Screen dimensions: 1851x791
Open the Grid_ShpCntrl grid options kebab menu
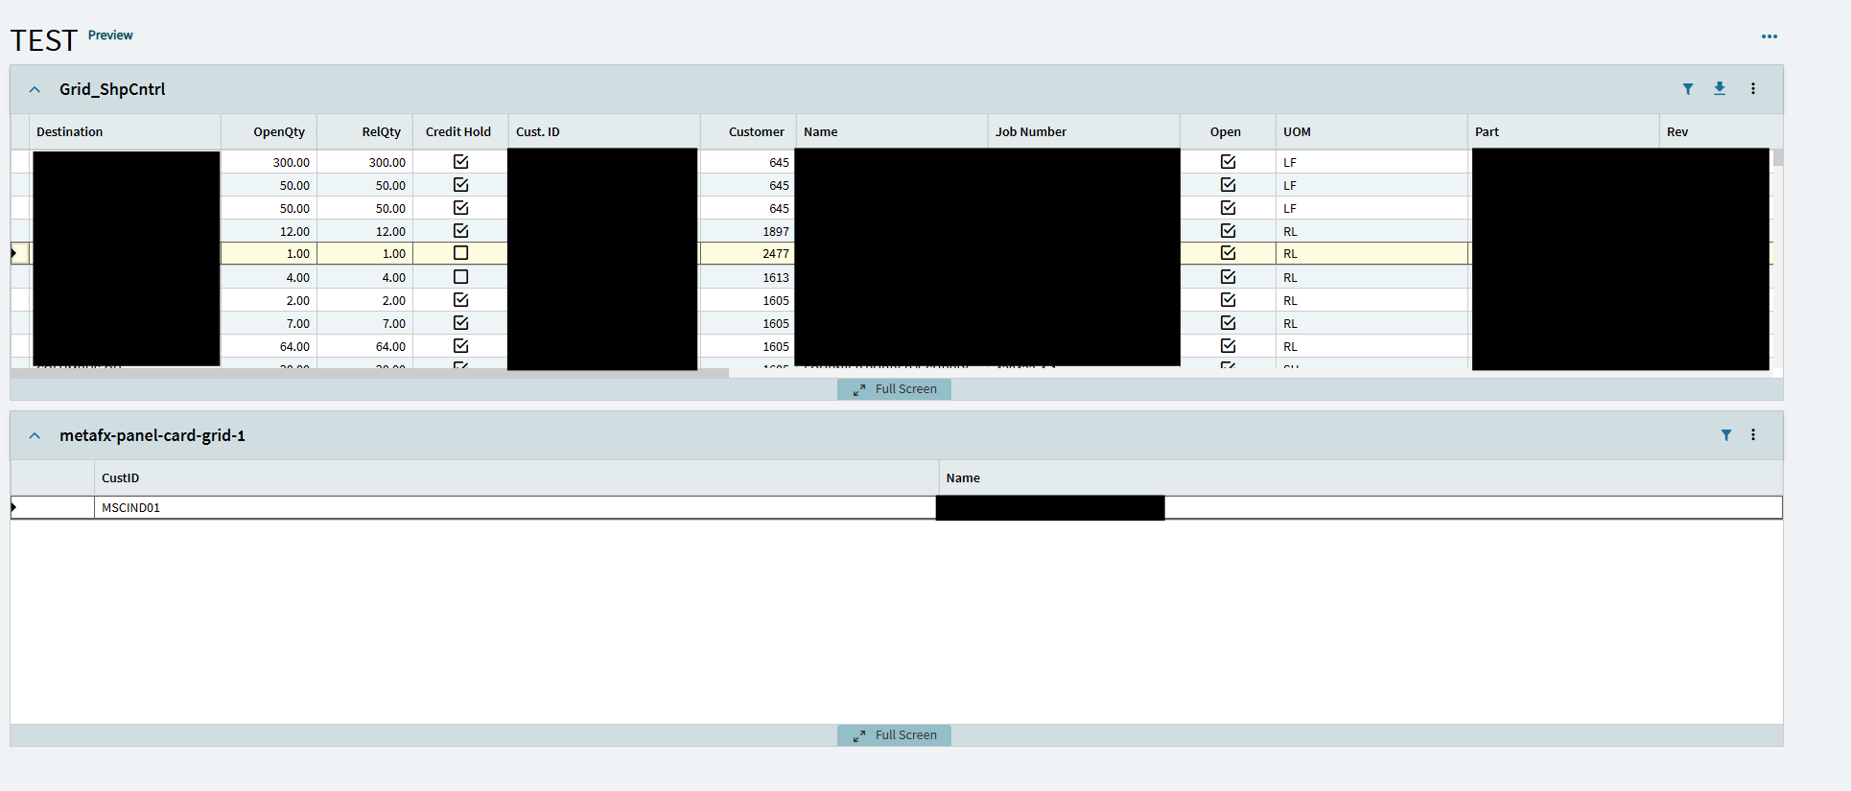point(1753,88)
